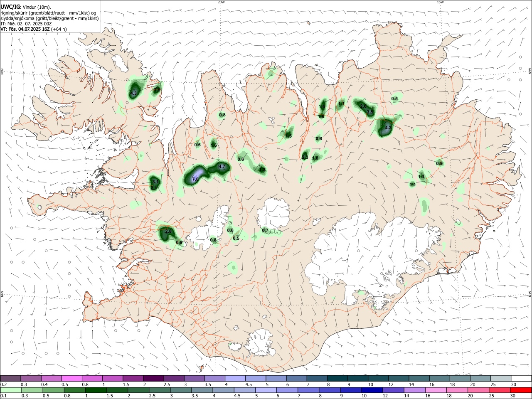The height and width of the screenshot is (399, 532).
Task: Click white 30 swatch in upper legend row
Action: point(521,379)
